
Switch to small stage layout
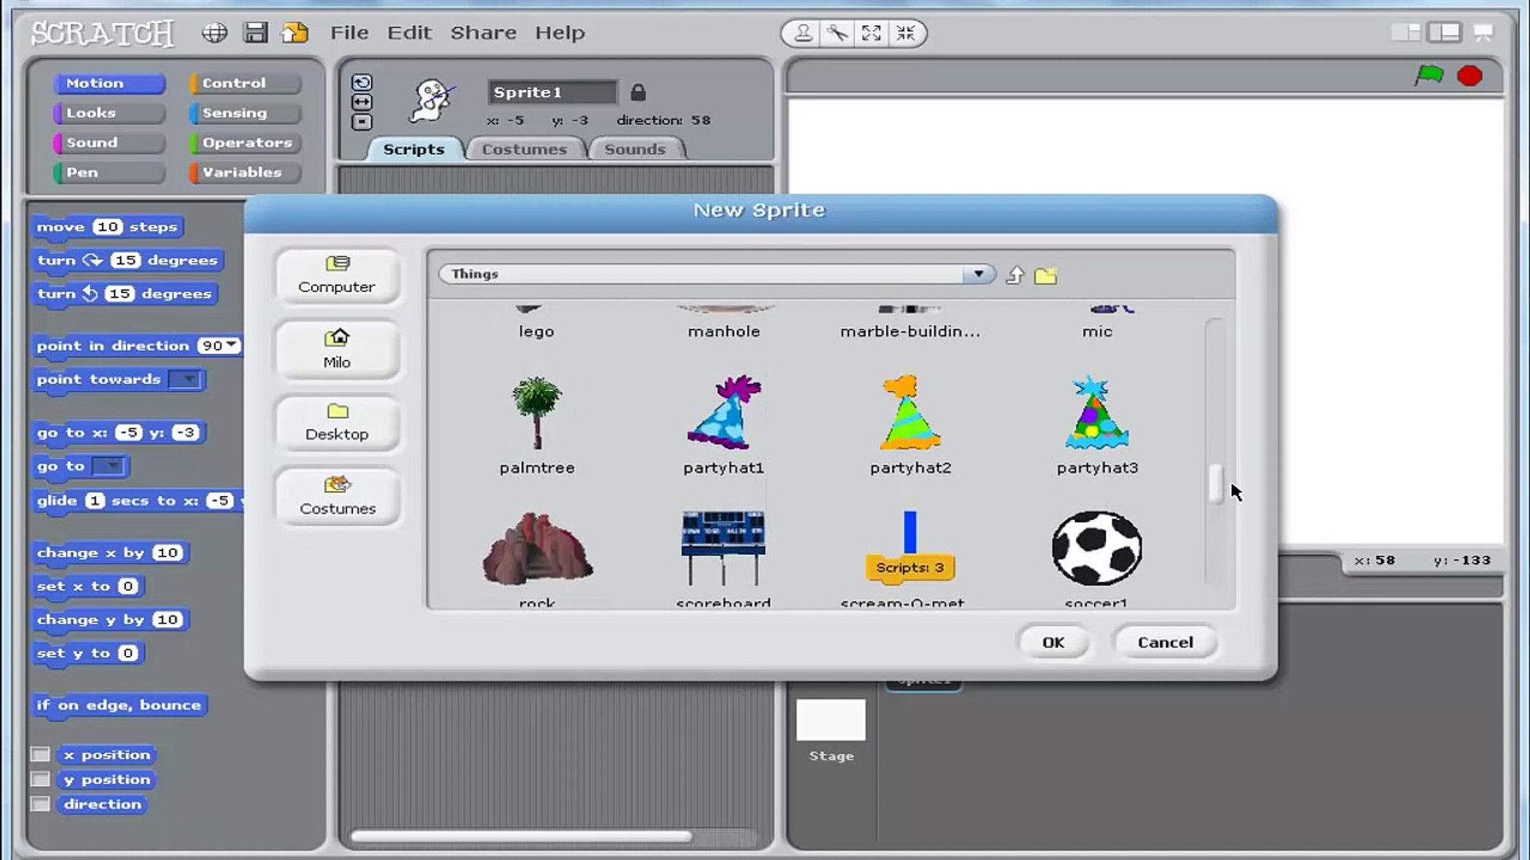(x=1406, y=33)
